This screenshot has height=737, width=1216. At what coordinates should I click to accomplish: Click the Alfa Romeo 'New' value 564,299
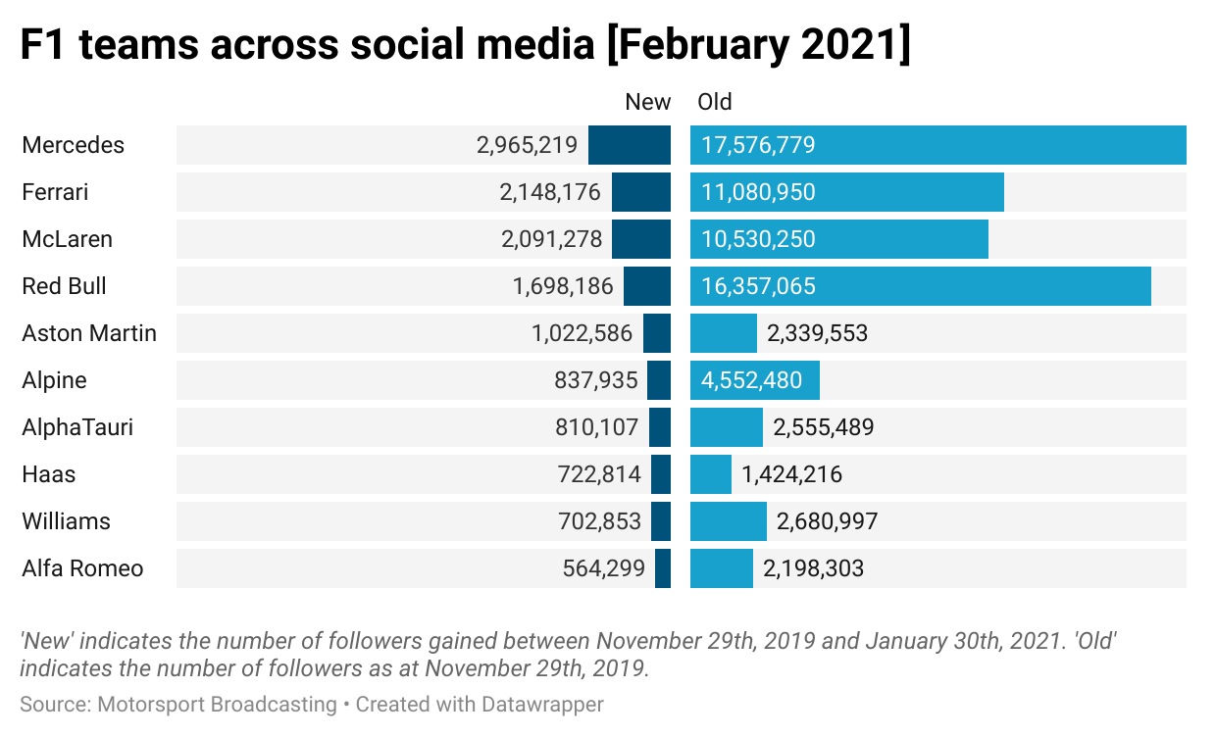[x=603, y=568]
